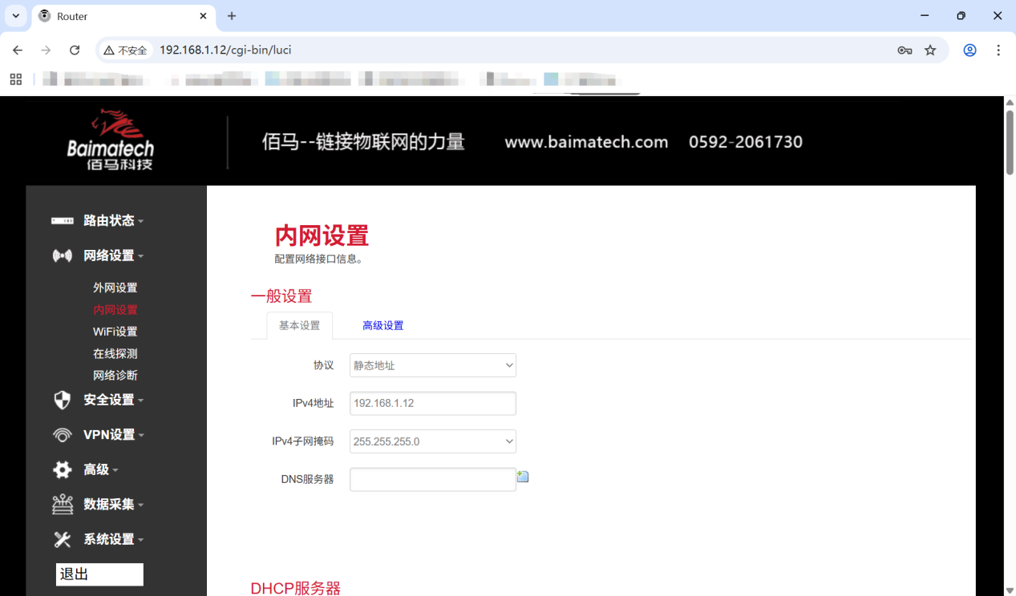Open the 协议 protocol dropdown
Viewport: 1016px width, 596px height.
click(432, 364)
